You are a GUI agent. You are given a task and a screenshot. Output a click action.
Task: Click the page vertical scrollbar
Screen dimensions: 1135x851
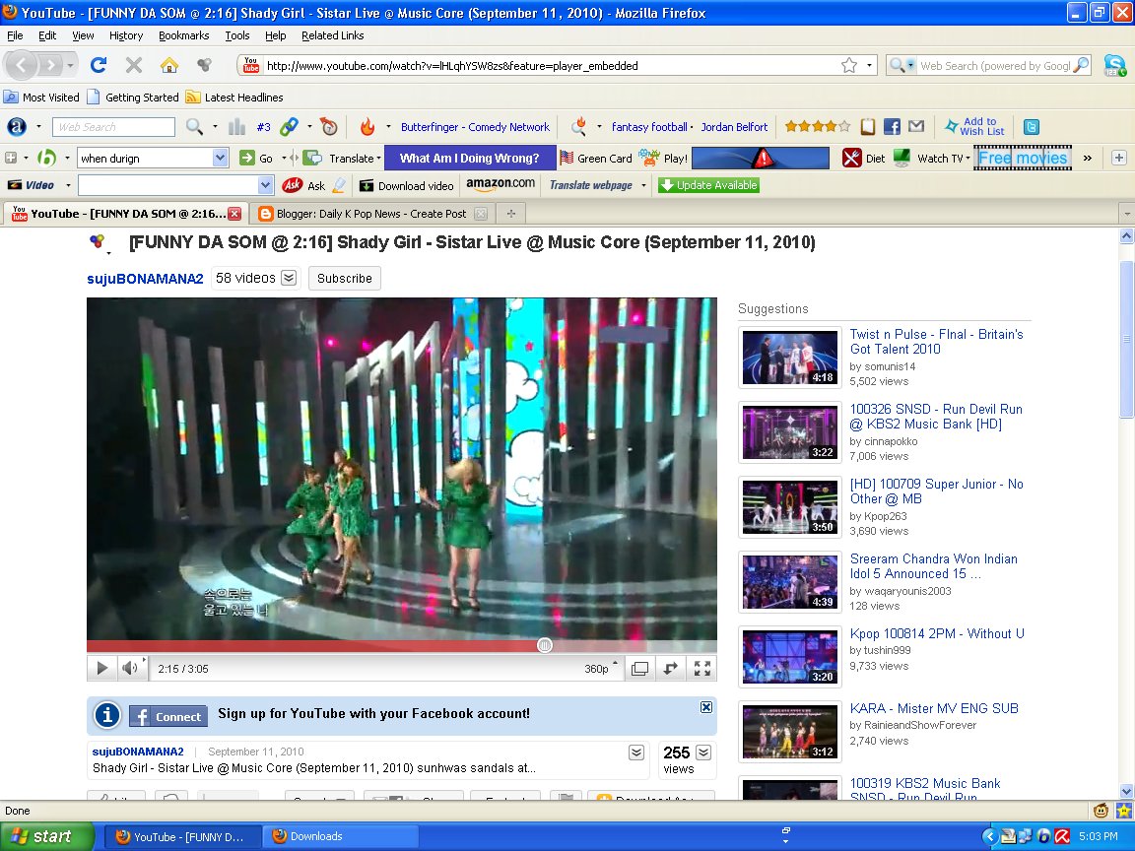pyautogui.click(x=1126, y=338)
